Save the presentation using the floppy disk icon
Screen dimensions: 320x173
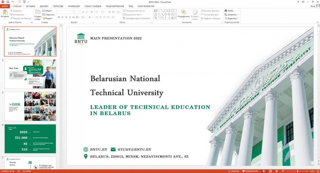[x=8, y=2]
